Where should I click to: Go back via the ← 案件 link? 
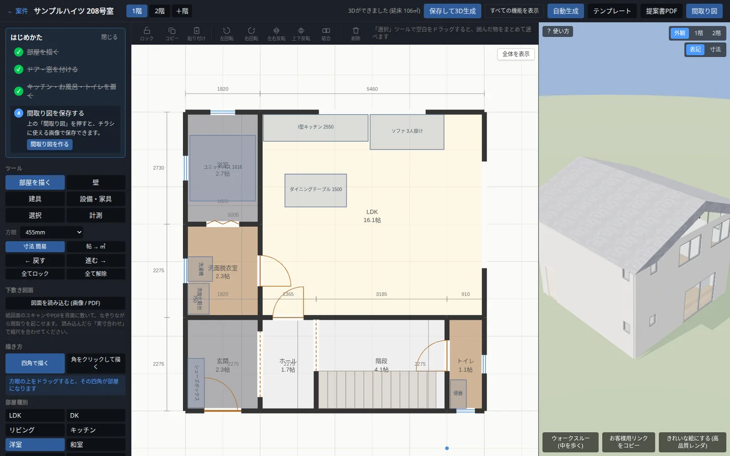(18, 11)
